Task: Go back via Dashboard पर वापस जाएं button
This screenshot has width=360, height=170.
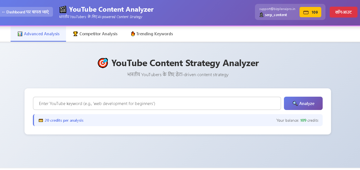Action: (26, 12)
